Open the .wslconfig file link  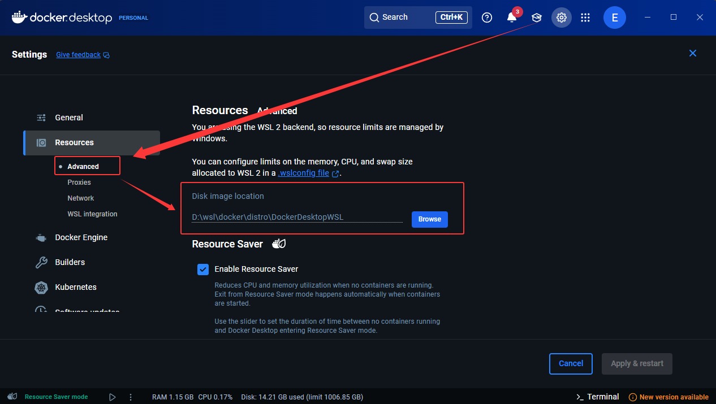pos(304,173)
